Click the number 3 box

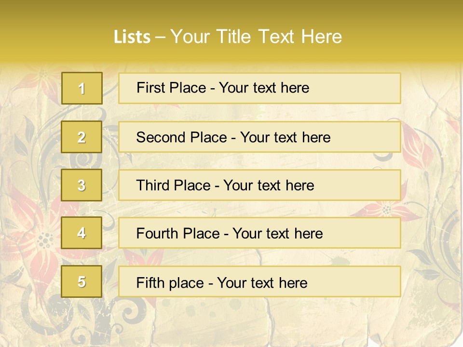pos(82,185)
